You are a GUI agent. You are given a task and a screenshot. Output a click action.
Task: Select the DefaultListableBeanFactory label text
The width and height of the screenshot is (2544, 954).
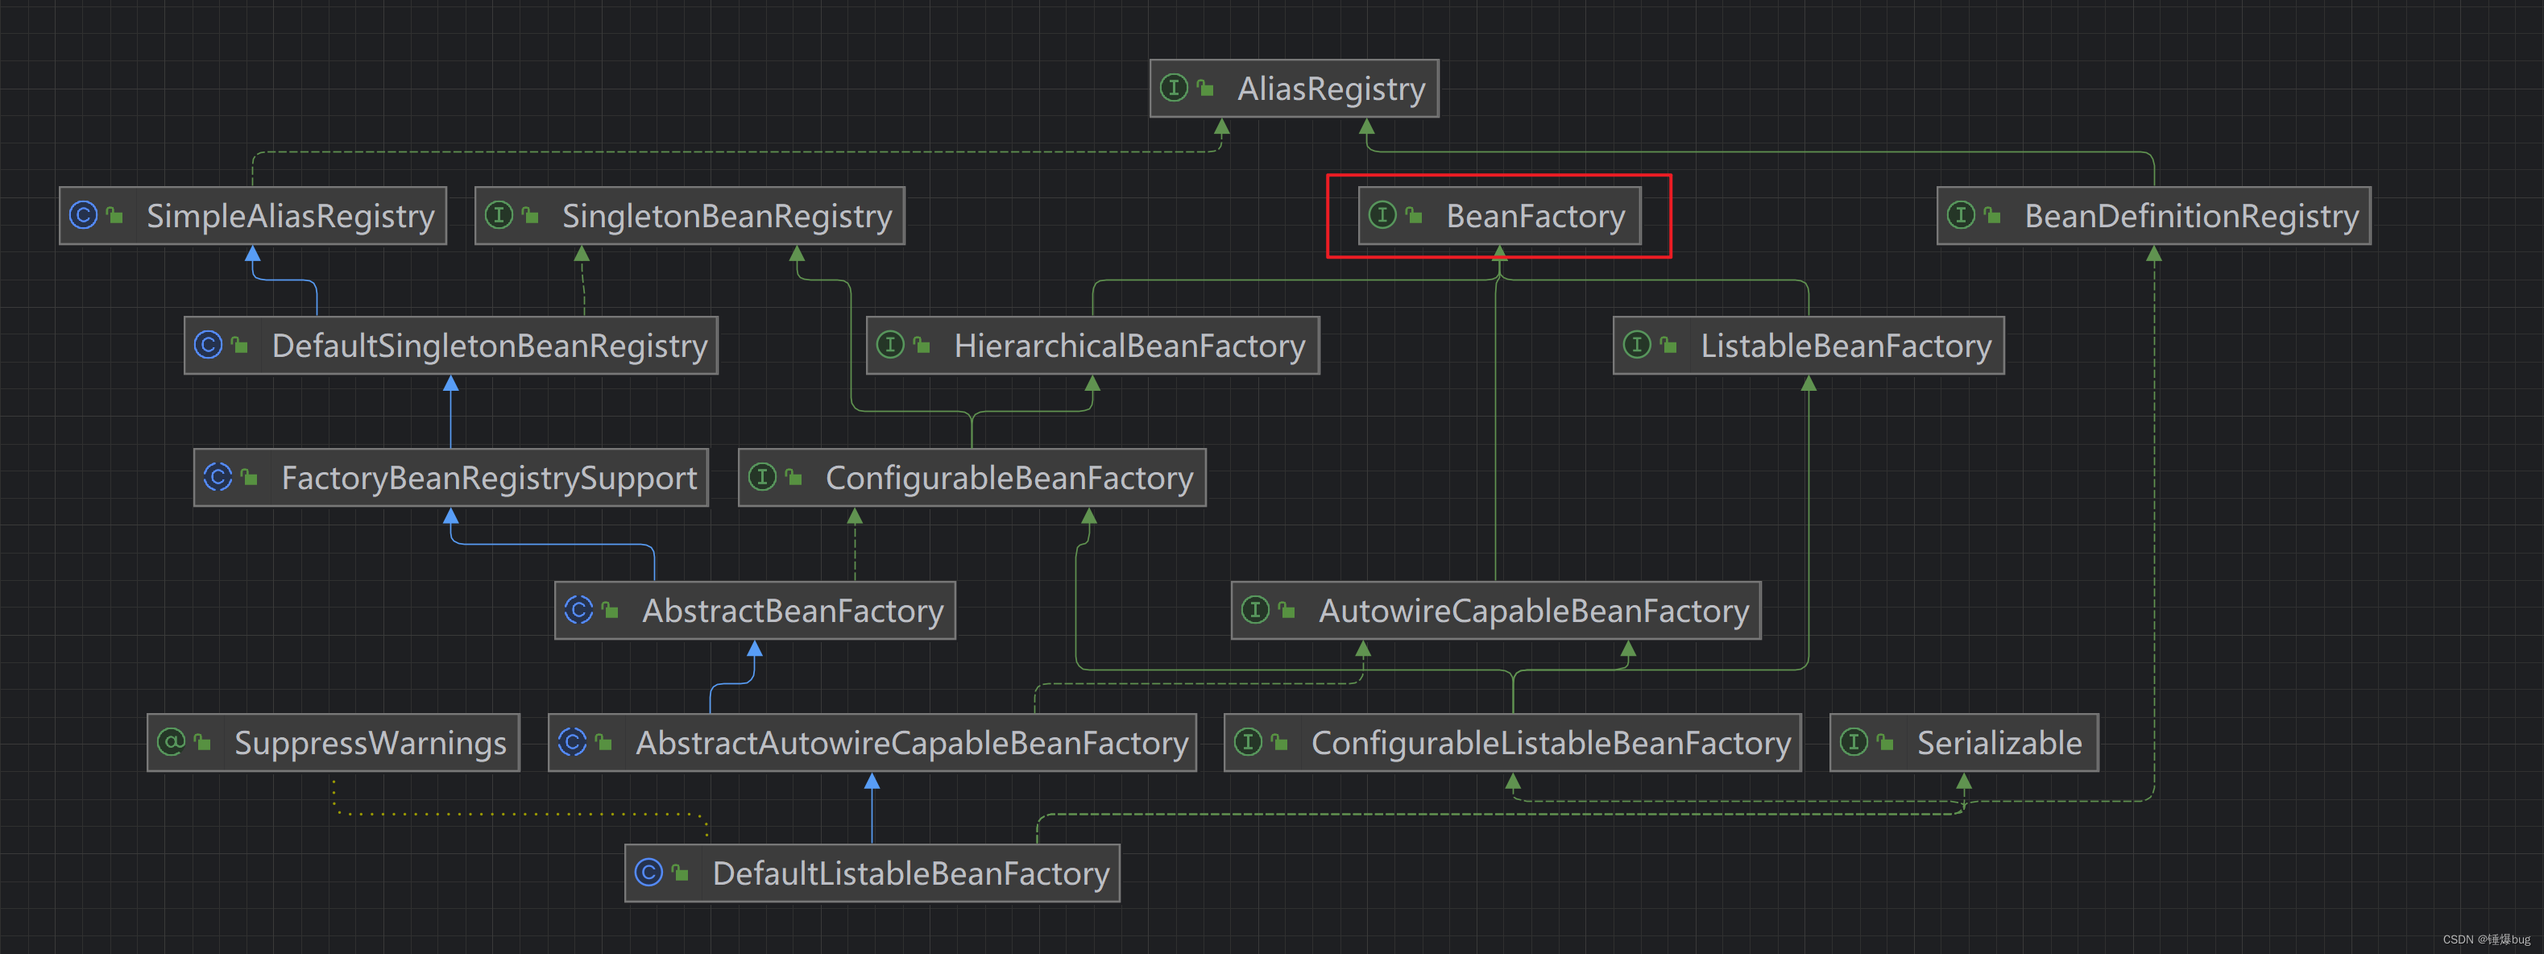click(910, 873)
